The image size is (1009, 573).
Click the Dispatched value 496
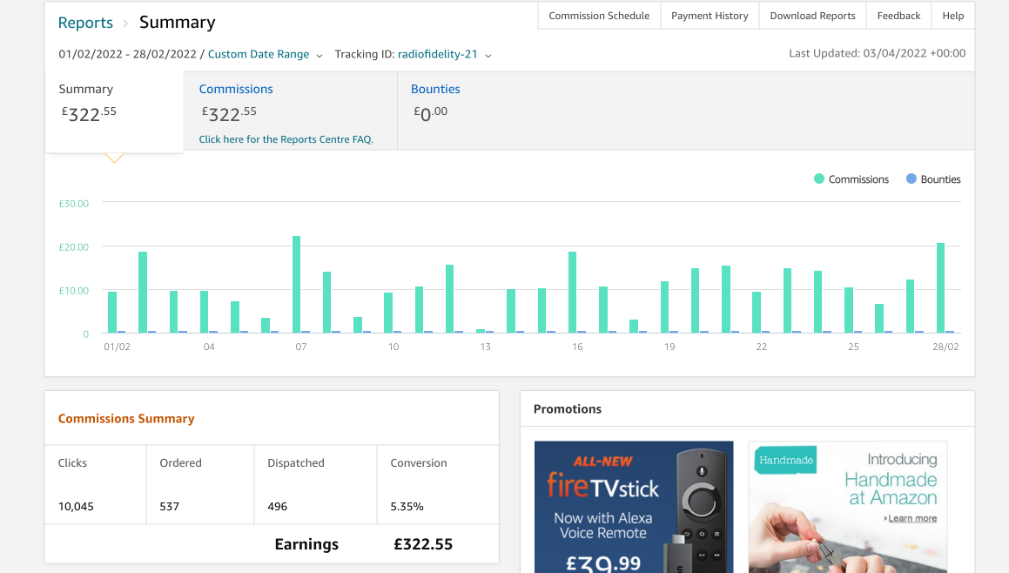[278, 507]
